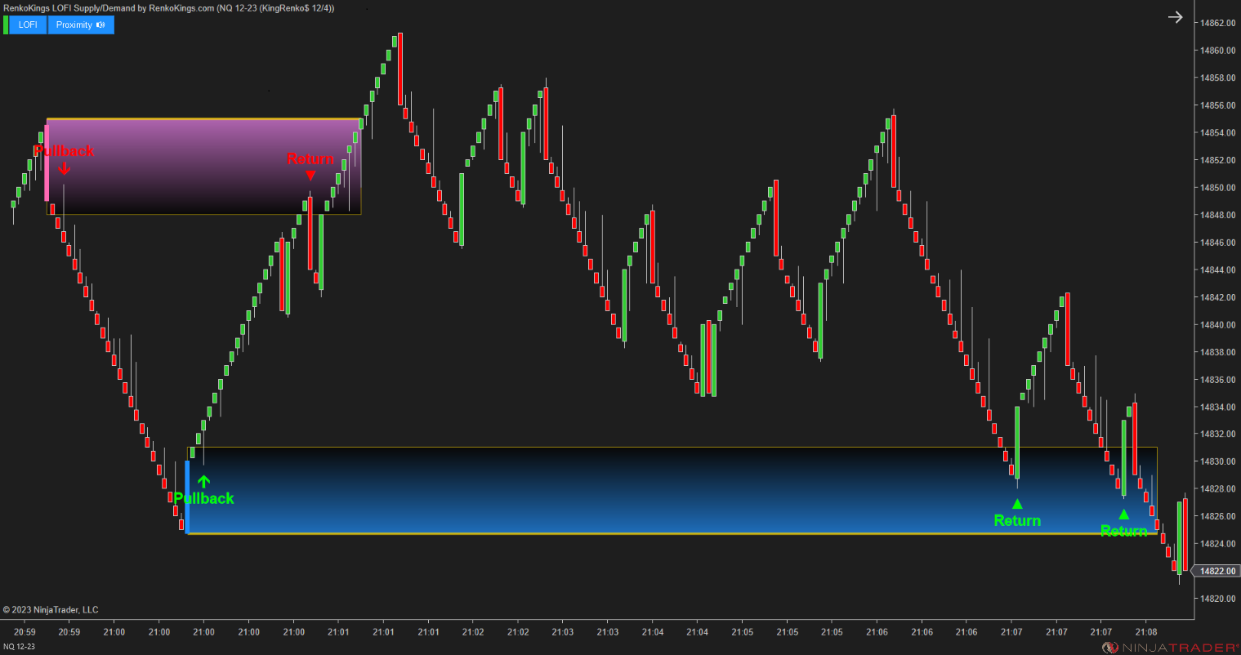Image resolution: width=1241 pixels, height=655 pixels.
Task: Click the green triangle above the first Return
Action: (1017, 502)
